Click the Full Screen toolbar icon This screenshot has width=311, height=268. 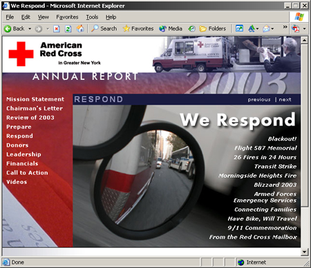click(x=239, y=29)
